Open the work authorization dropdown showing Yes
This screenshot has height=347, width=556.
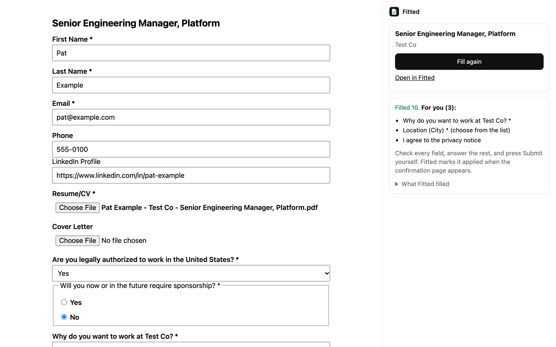pos(191,273)
